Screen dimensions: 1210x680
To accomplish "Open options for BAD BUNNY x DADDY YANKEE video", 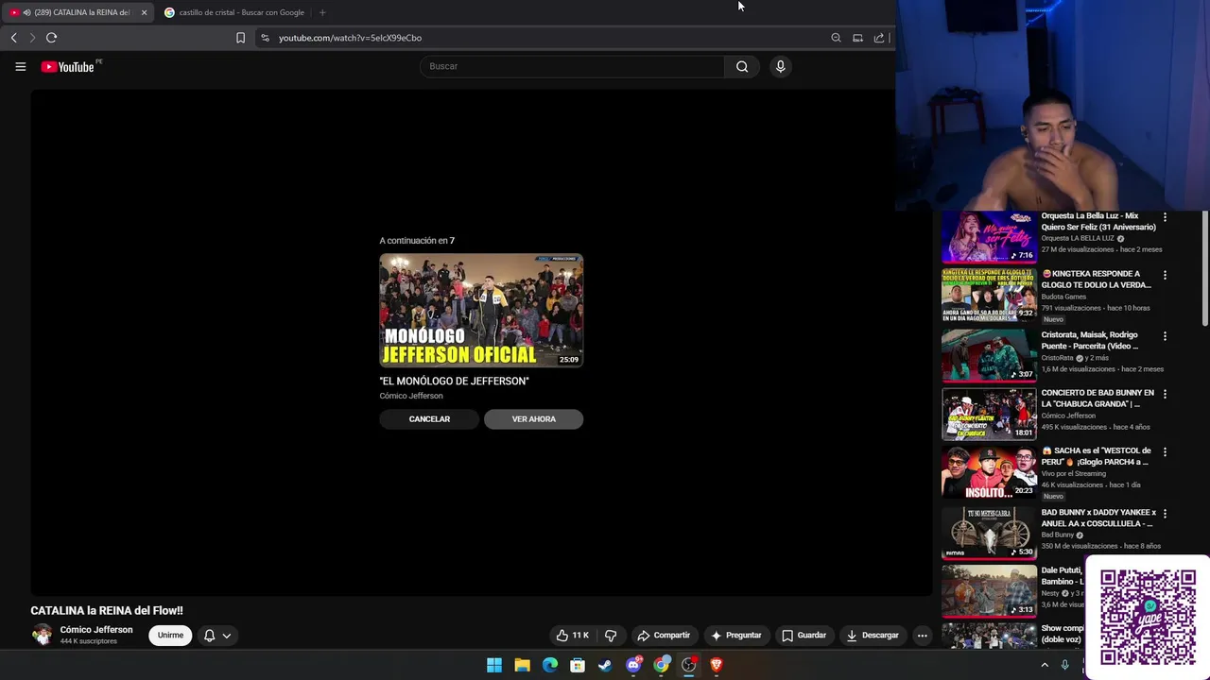I will [x=1165, y=514].
